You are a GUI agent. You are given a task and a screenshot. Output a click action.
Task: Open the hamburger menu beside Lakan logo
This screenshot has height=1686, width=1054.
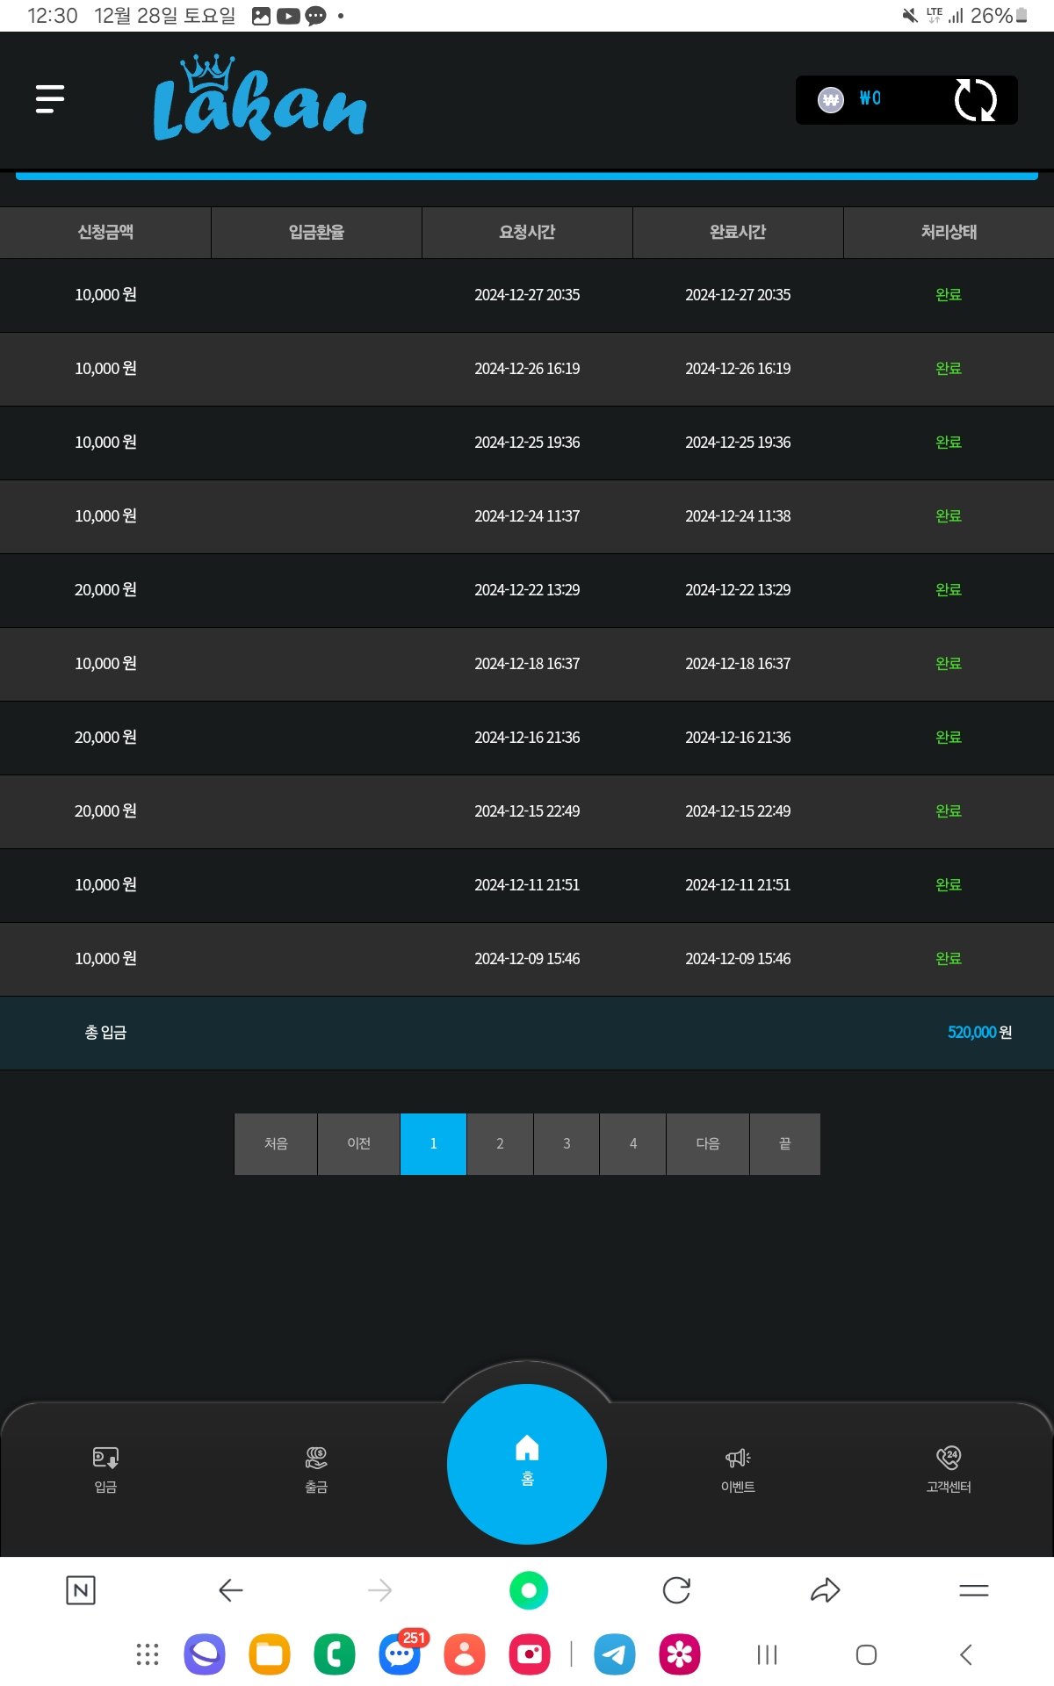50,99
